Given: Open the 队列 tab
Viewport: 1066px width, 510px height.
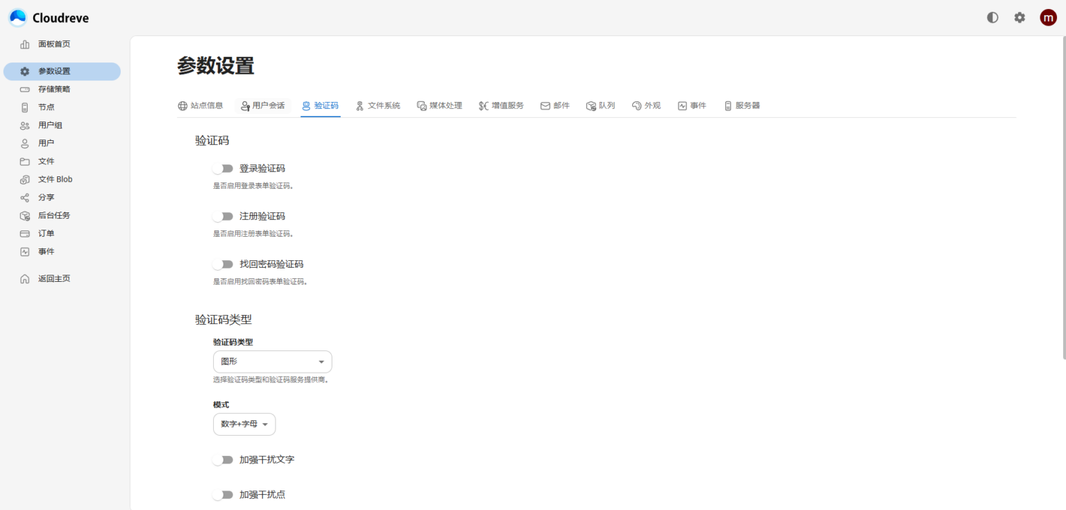Looking at the screenshot, I should pyautogui.click(x=600, y=105).
